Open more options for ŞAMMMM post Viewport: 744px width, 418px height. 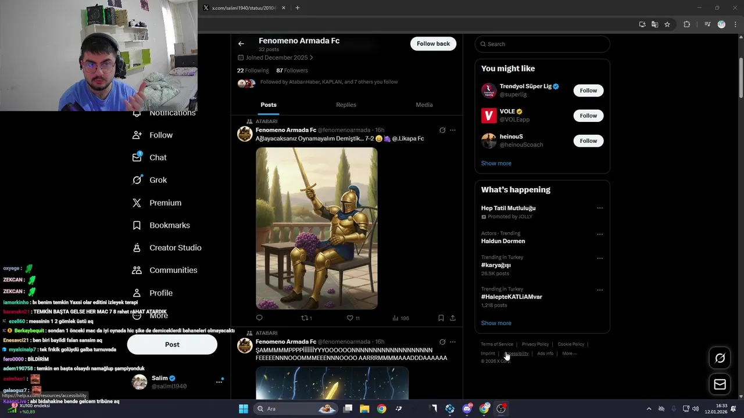click(453, 342)
